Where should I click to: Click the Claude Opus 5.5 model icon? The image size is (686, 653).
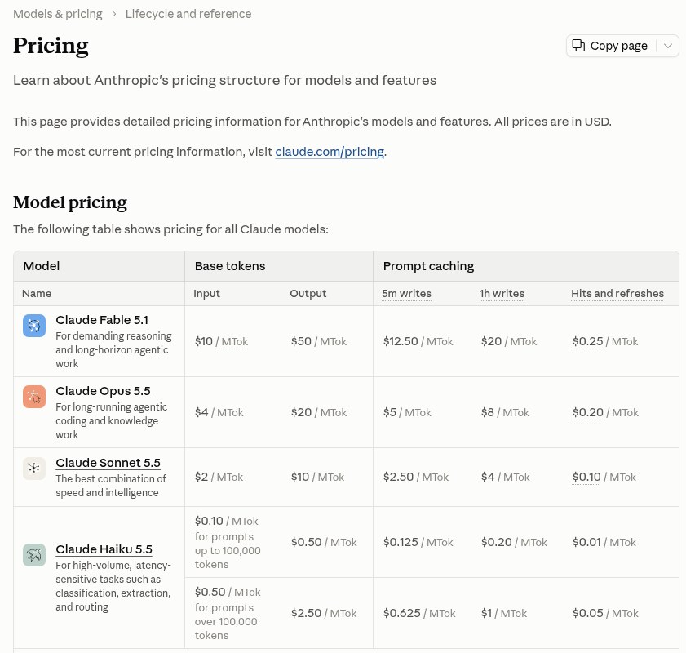(x=34, y=397)
